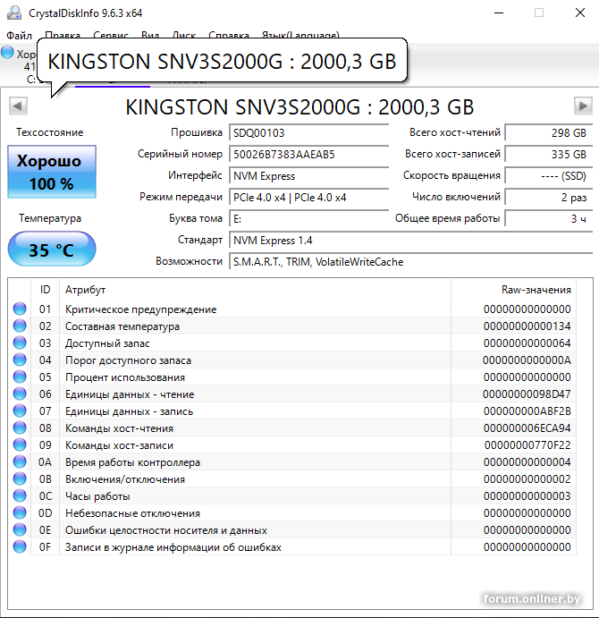Click the serial number field 50026B7383AAEAB5

coord(309,154)
